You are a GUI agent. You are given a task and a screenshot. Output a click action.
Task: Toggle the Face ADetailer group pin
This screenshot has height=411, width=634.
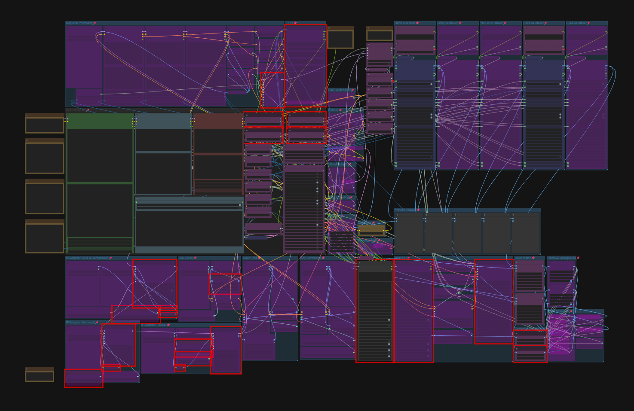tap(546, 23)
